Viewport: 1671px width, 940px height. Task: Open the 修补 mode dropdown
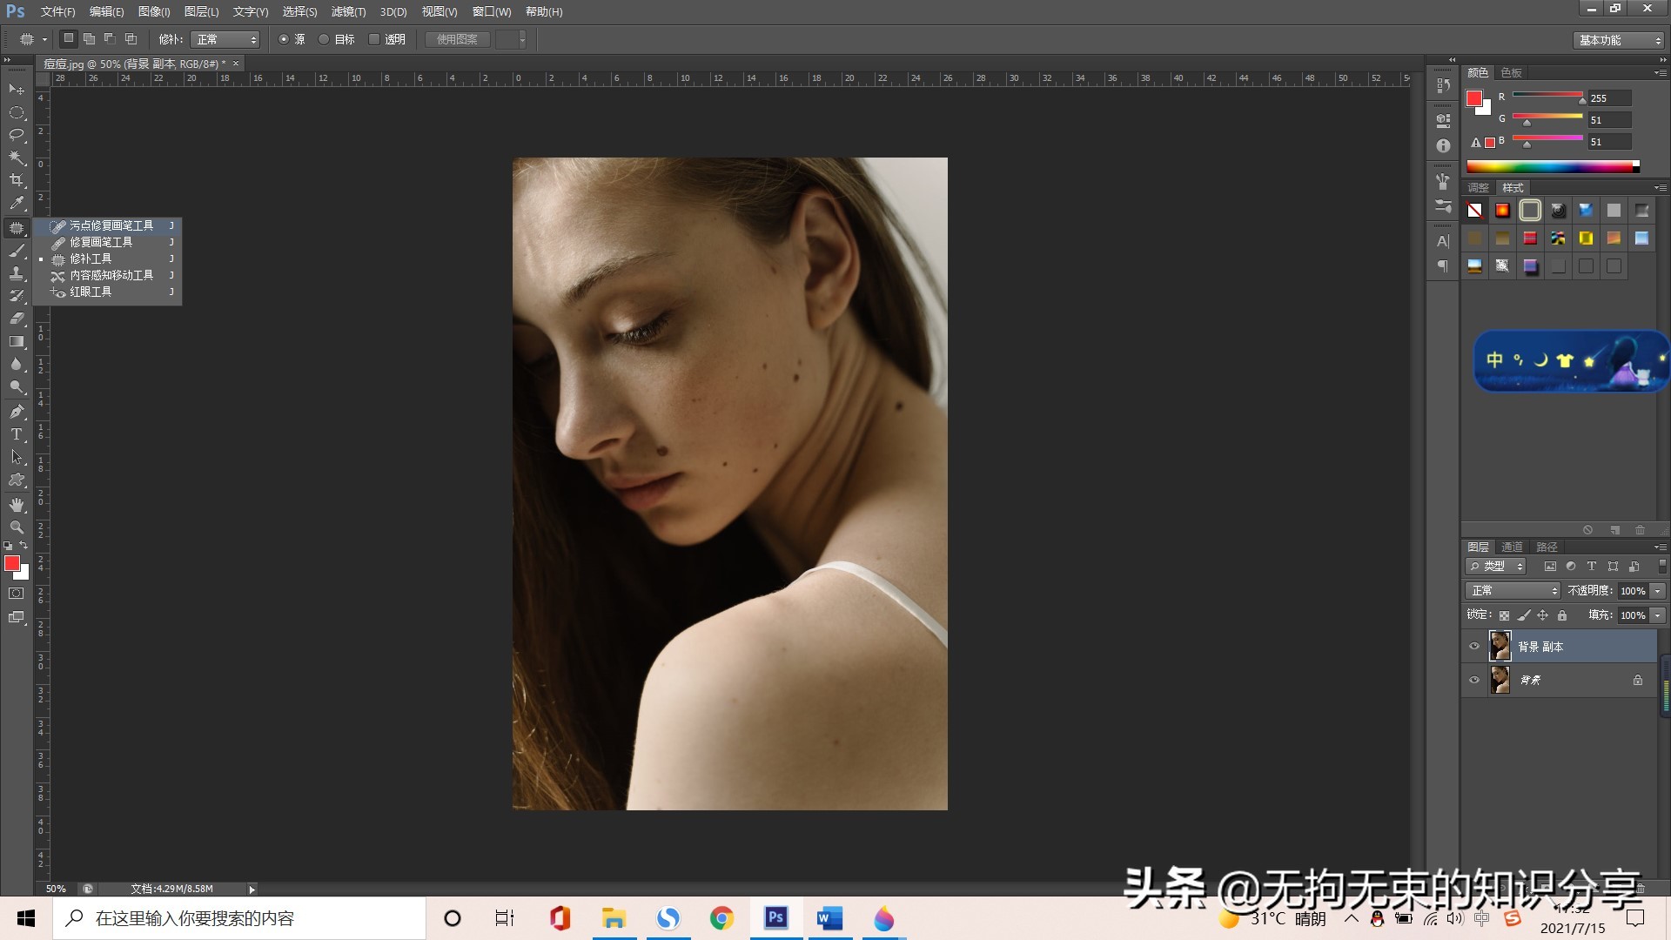coord(225,39)
